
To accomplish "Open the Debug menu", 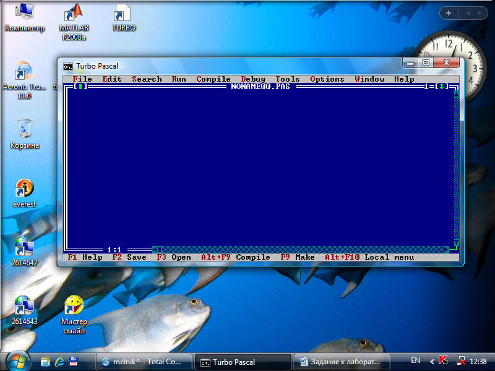I will pos(253,79).
